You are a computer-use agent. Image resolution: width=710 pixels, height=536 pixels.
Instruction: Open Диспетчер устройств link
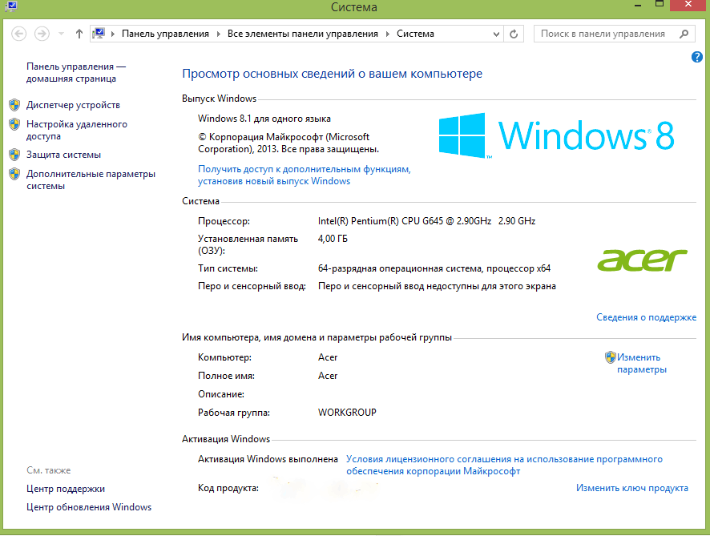click(x=74, y=105)
